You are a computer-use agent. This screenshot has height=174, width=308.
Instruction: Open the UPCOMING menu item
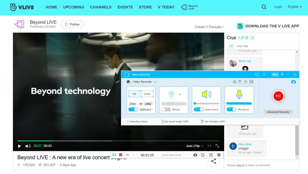click(x=74, y=7)
